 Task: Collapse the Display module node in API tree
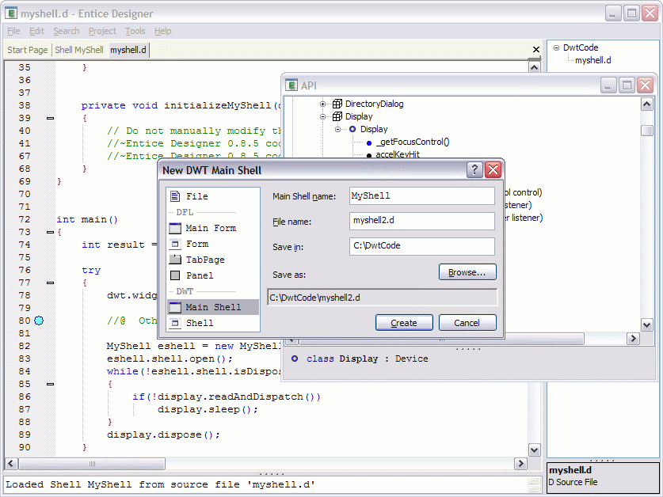(322, 116)
